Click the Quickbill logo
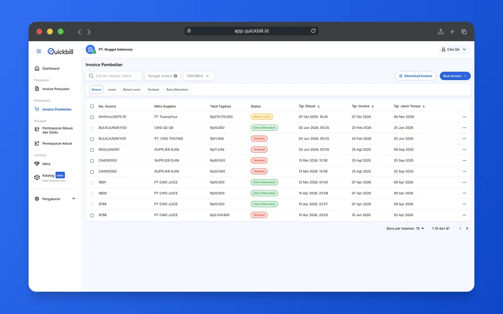Viewport: 503px width, 314px height. pos(60,51)
